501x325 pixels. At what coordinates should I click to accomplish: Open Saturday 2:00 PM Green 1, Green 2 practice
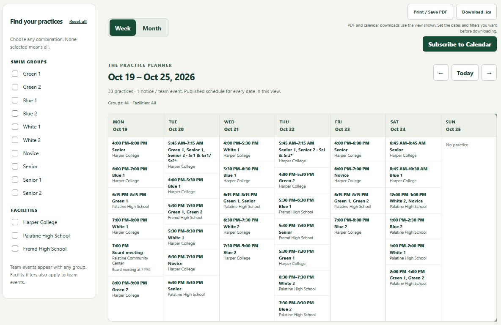tap(413, 277)
